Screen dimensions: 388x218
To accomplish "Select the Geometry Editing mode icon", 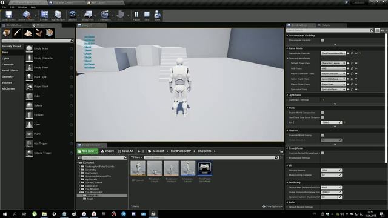I will [50, 33].
